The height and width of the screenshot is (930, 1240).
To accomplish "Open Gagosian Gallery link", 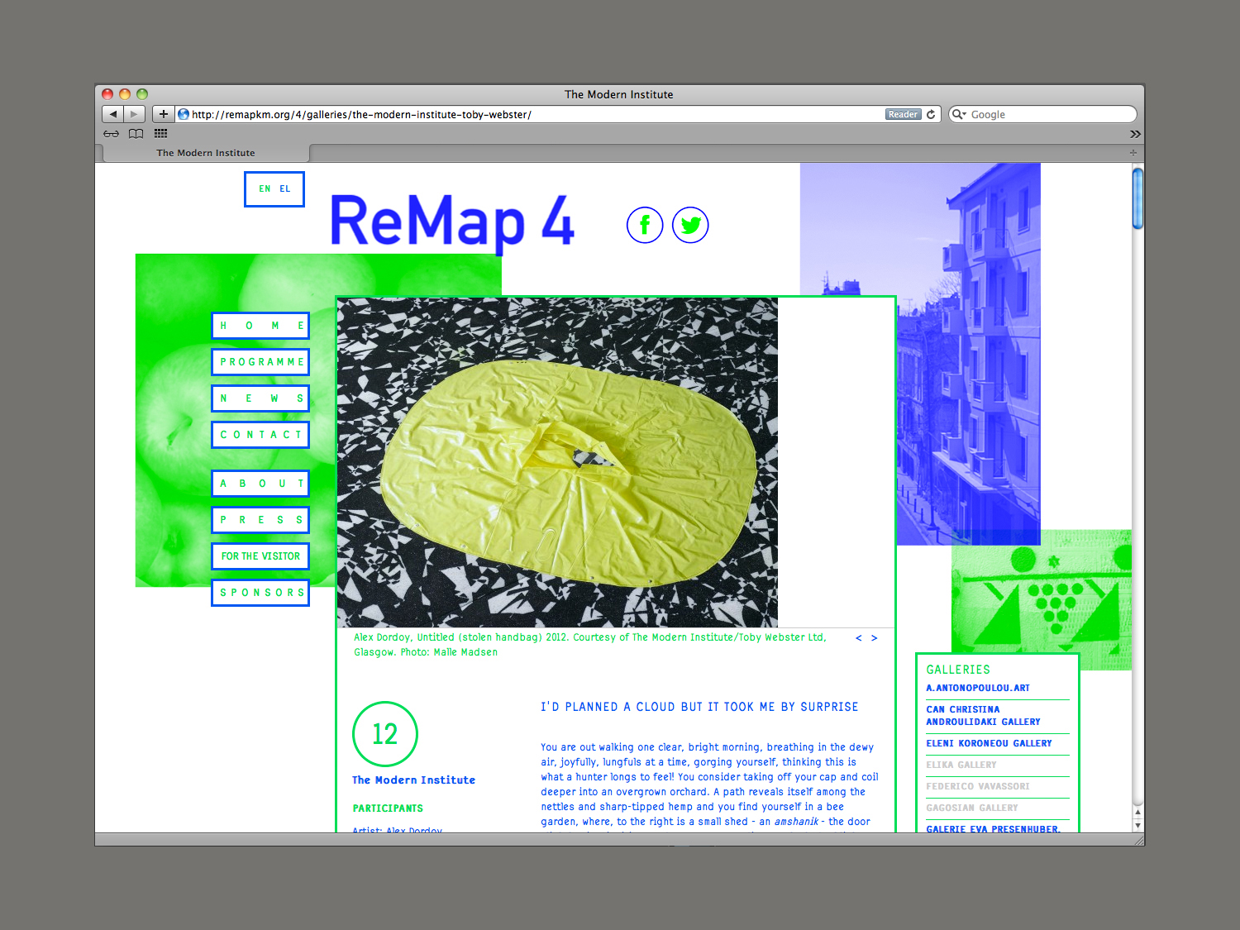I will 972,808.
